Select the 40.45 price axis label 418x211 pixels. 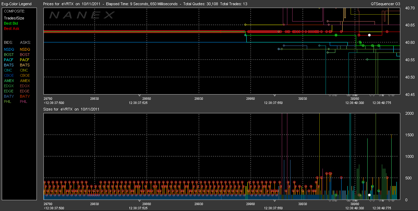click(410, 94)
